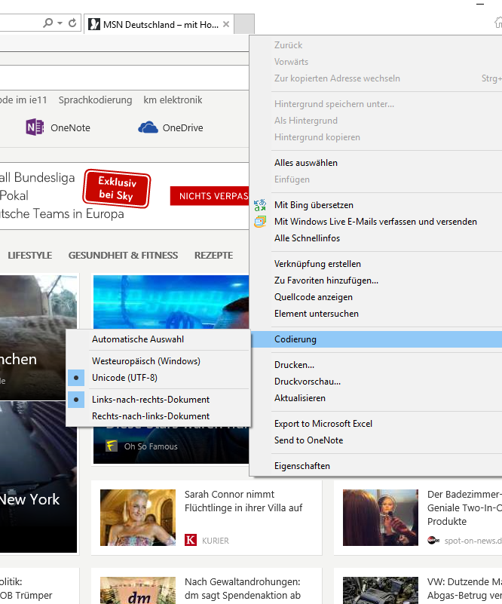Screen dimensions: 502x604
Task: Open the LIFESTYLE navigation section
Action: tap(29, 256)
